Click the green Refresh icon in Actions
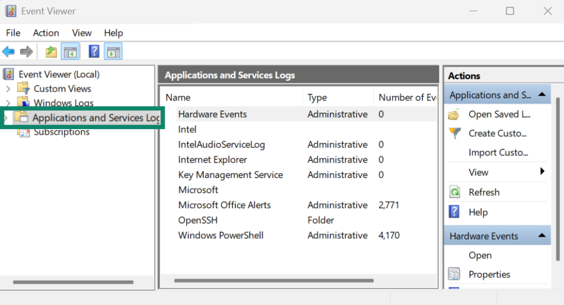Viewport: 564px width, 305px height. 454,192
